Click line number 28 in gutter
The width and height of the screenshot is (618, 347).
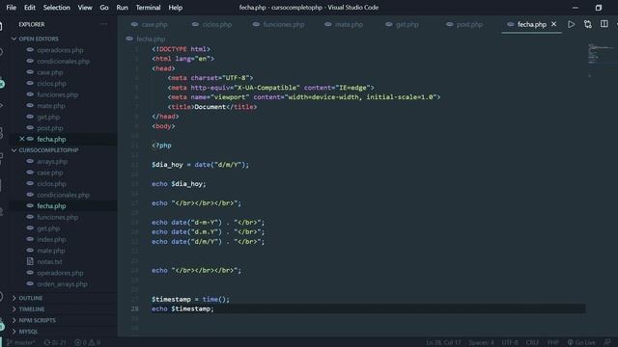pos(134,308)
